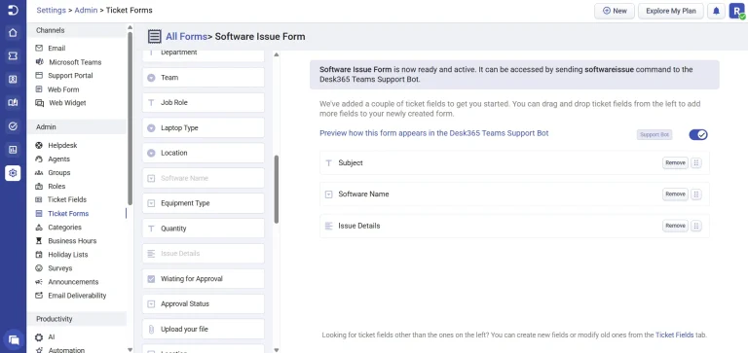Select the Quantity text field
Viewport: 748px width, 353px height.
coord(204,229)
